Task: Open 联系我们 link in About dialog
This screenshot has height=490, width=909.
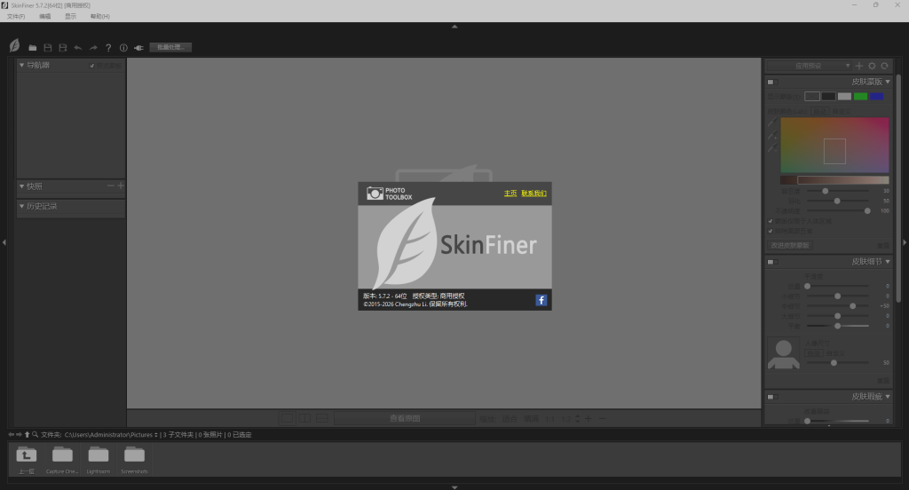Action: [x=534, y=194]
